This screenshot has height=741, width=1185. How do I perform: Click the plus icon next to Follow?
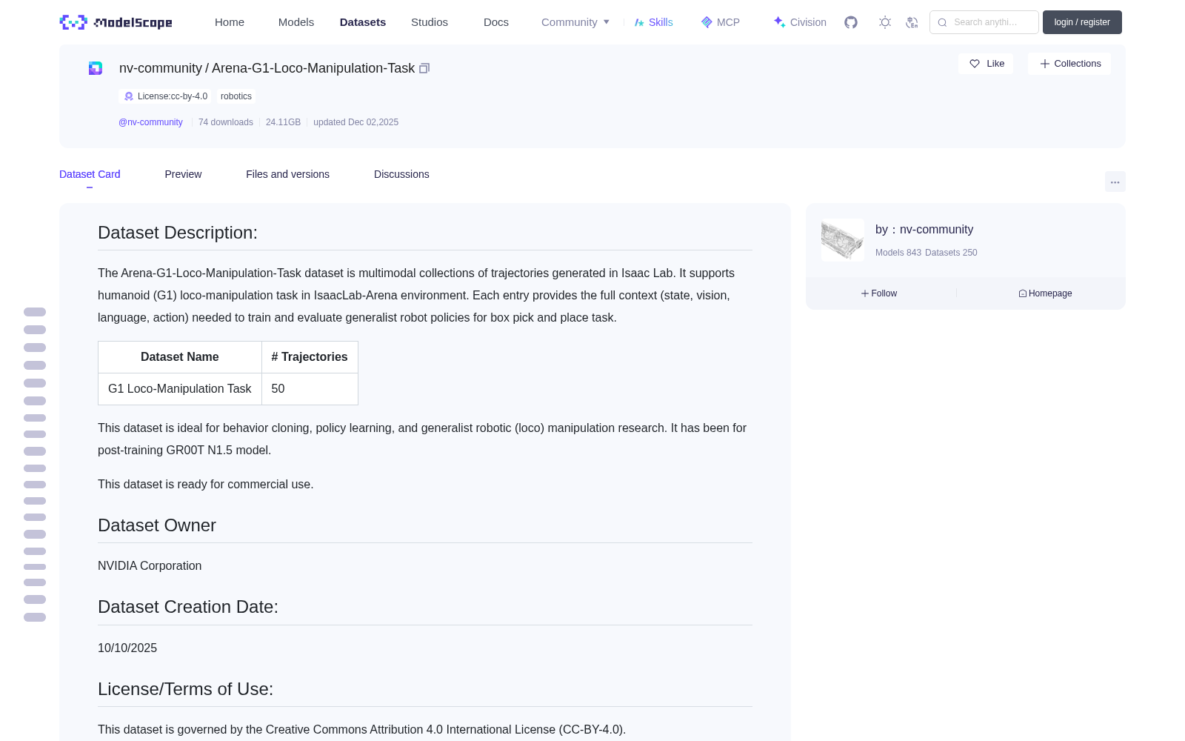(x=865, y=293)
